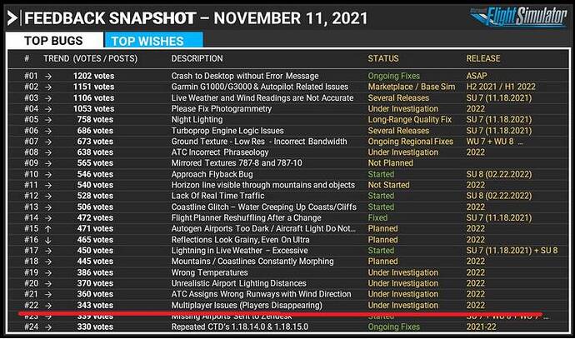Click the STATUS column header
Viewport: 575px width, 339px height.
(x=383, y=58)
